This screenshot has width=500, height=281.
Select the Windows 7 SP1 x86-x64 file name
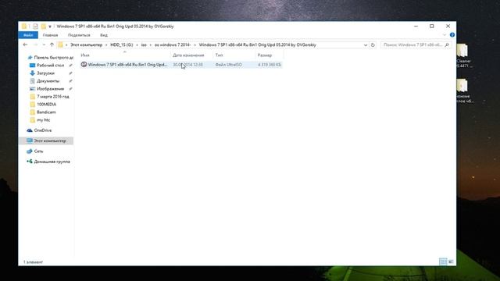pyautogui.click(x=127, y=65)
